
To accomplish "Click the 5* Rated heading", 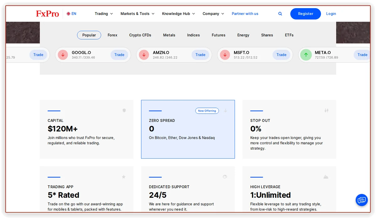I will [63, 195].
